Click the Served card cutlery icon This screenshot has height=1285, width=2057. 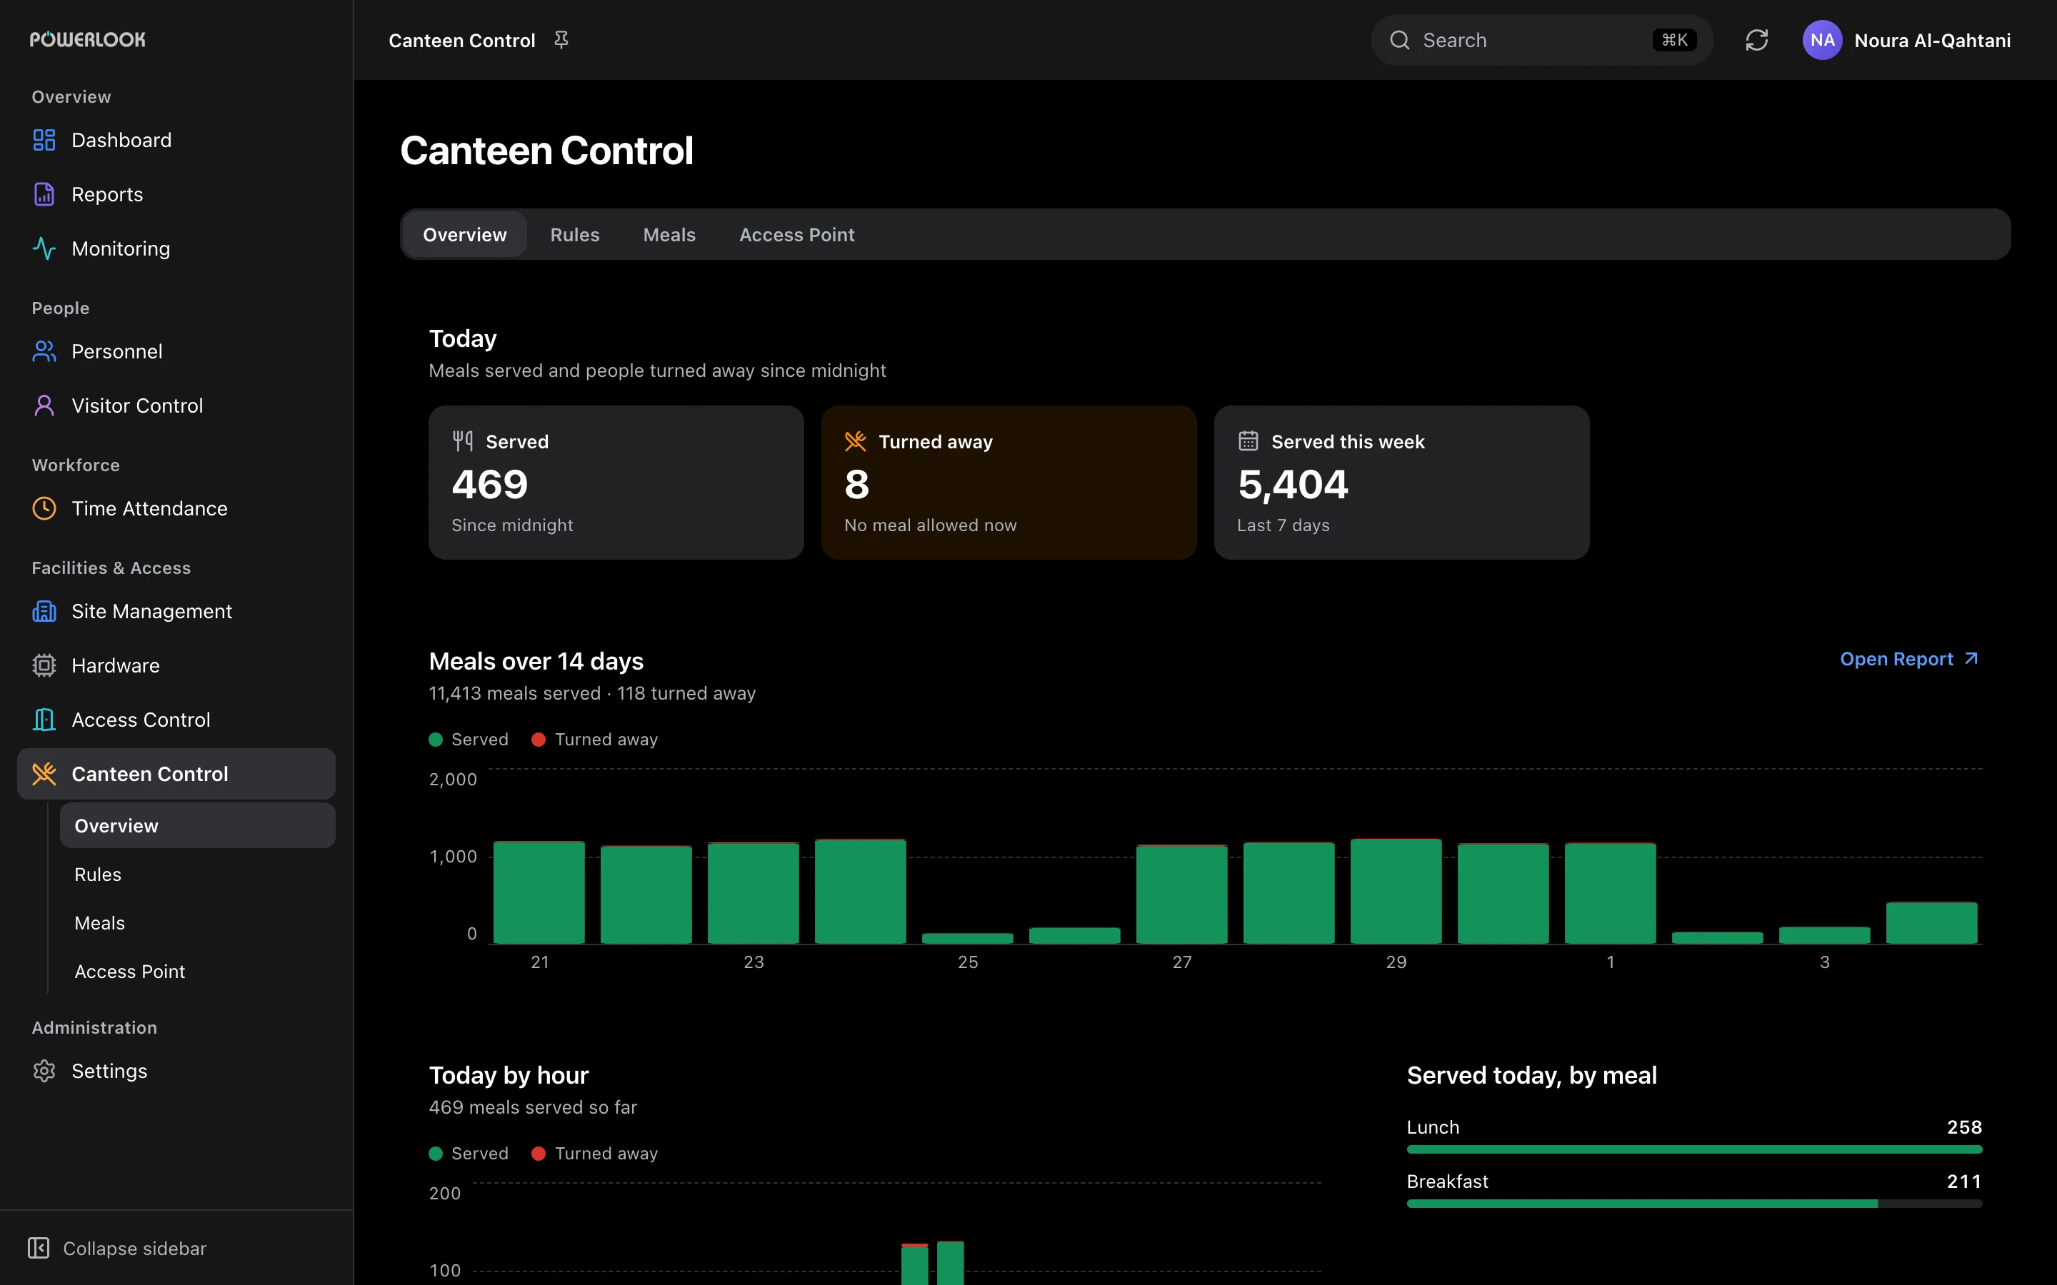point(464,441)
